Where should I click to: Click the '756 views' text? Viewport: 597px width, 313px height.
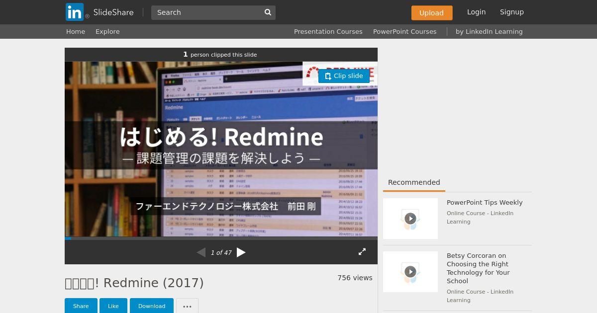355,278
